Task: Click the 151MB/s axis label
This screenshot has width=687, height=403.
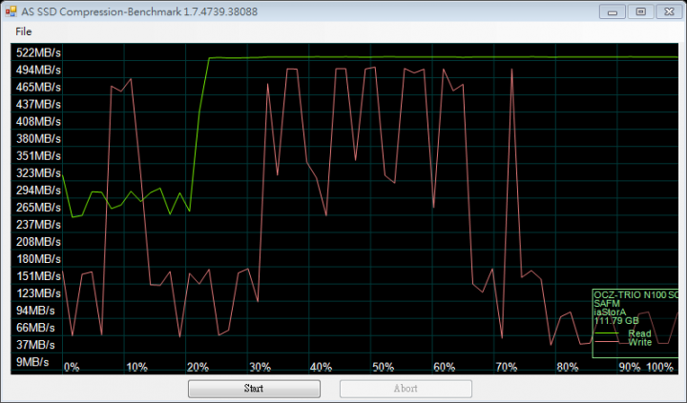Action: pos(38,276)
